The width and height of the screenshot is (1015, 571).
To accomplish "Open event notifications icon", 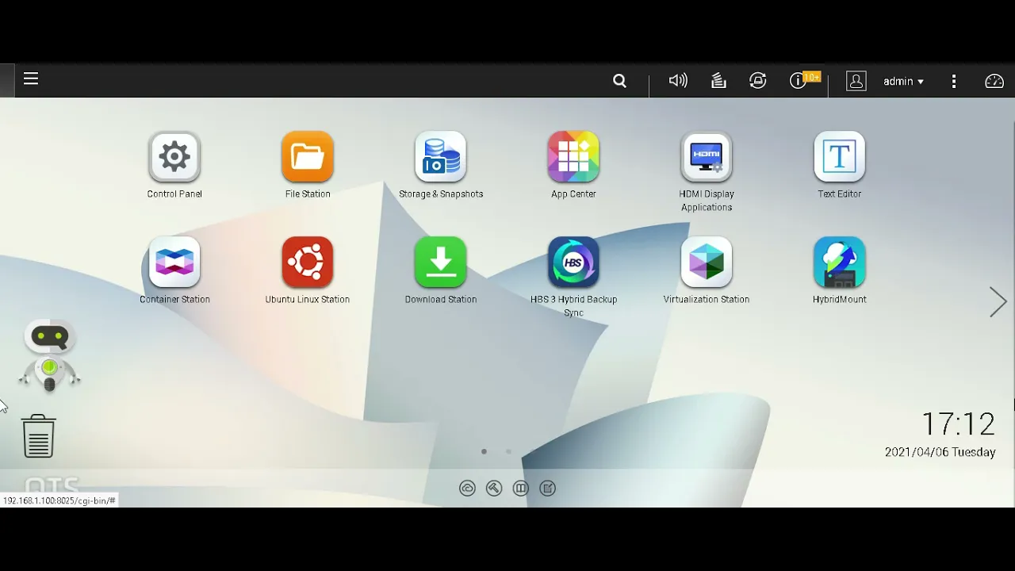I will point(797,81).
